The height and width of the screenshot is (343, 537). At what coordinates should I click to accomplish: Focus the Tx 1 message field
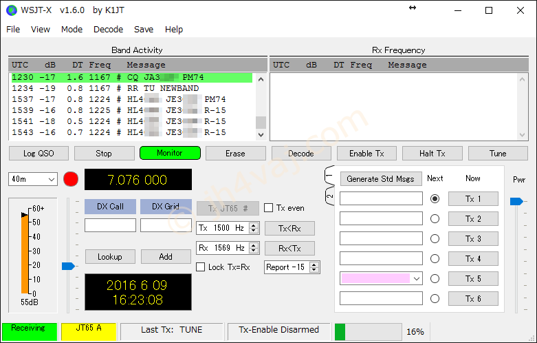381,198
